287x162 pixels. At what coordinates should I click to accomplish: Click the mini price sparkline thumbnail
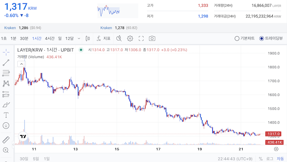[x=118, y=11]
